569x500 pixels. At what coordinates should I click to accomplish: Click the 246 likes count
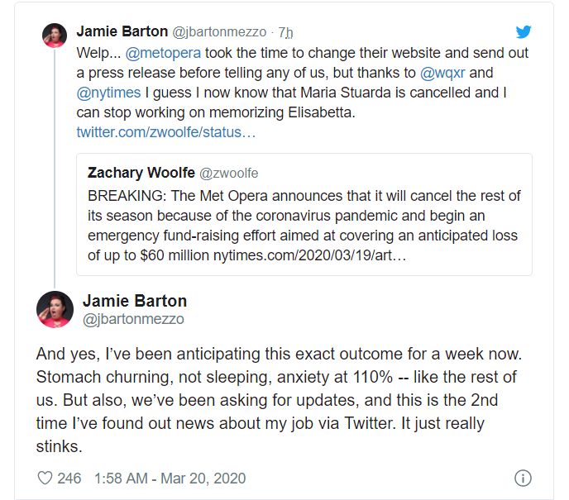click(69, 479)
